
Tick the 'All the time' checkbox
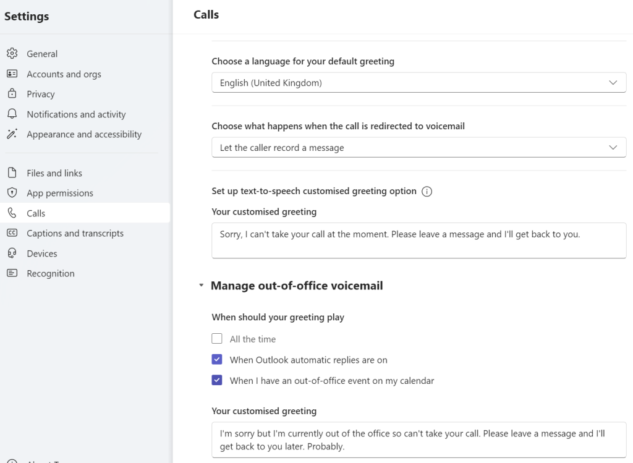217,339
